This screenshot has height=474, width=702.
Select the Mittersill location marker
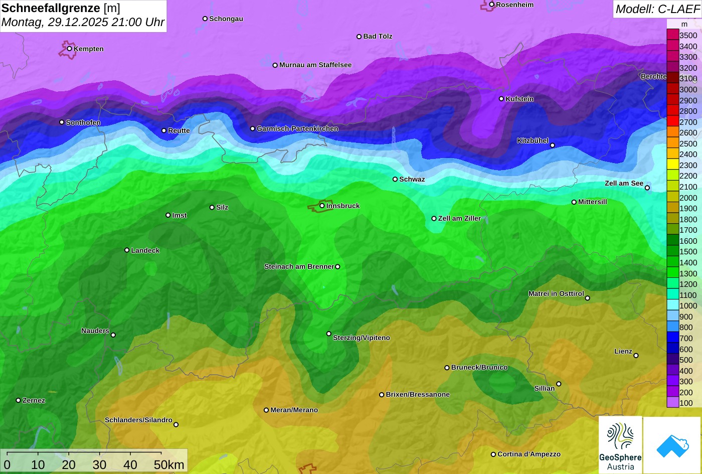point(574,202)
